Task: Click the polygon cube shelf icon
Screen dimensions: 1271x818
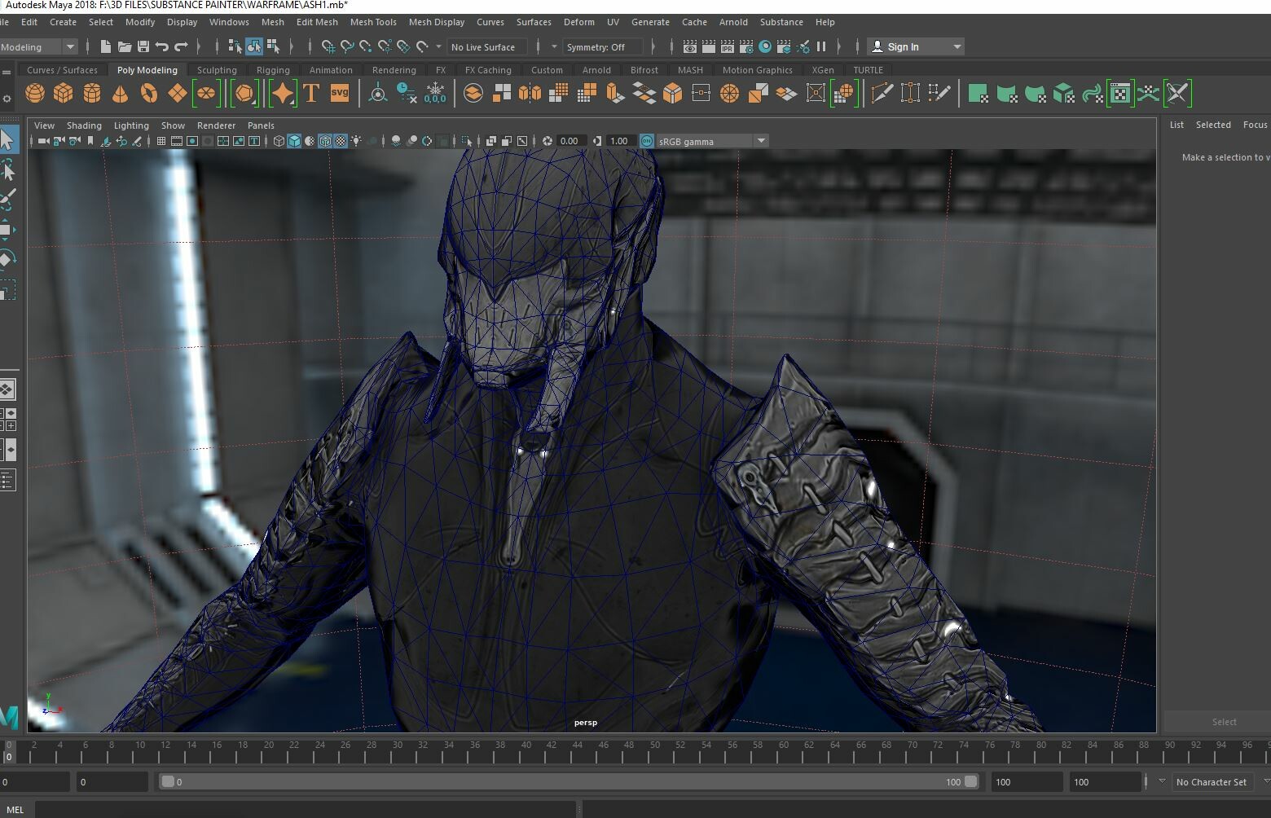Action: pyautogui.click(x=64, y=94)
